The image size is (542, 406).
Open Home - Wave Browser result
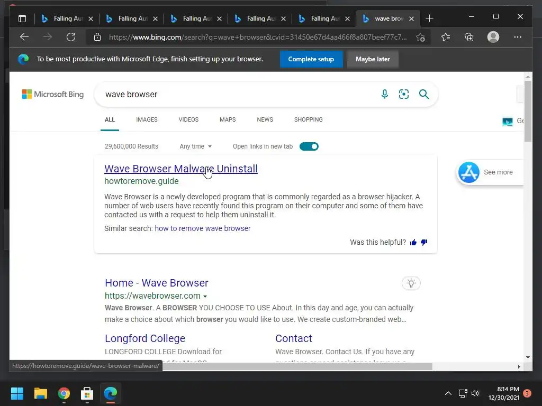pyautogui.click(x=157, y=283)
